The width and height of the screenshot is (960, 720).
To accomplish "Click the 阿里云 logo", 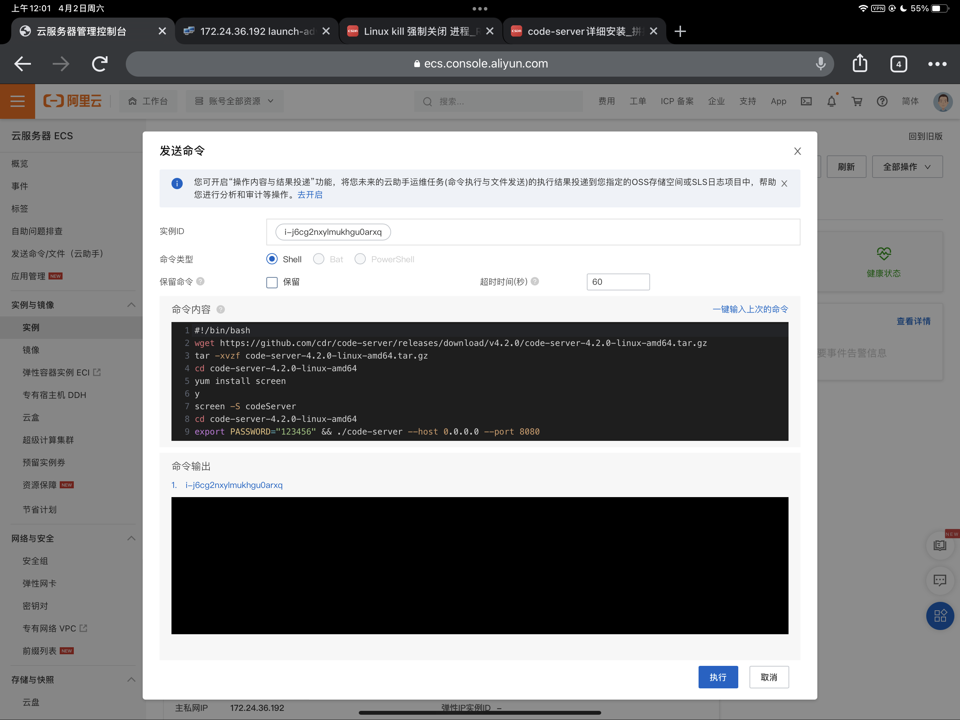I will [x=72, y=101].
